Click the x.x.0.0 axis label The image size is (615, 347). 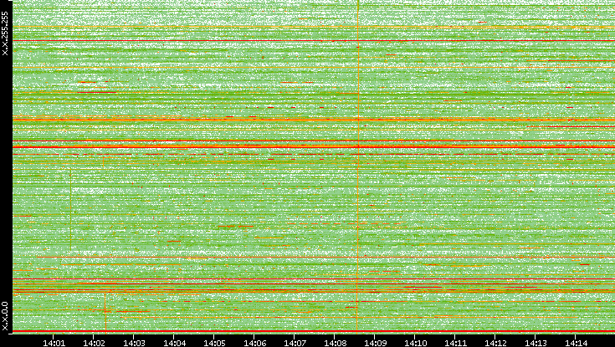click(x=5, y=316)
